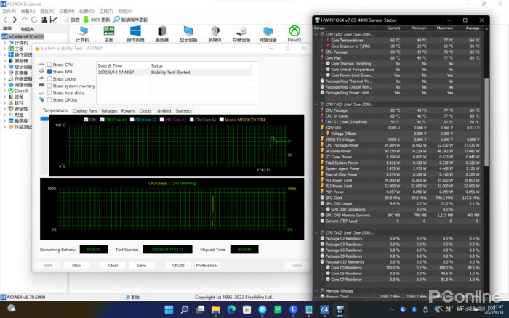
Task: Expand the 安全性 tree node arrow
Action: click(x=4, y=109)
